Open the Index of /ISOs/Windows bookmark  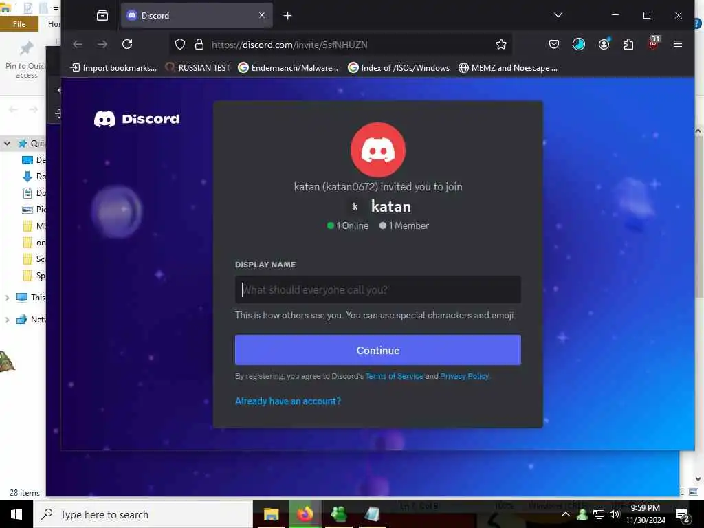click(399, 68)
